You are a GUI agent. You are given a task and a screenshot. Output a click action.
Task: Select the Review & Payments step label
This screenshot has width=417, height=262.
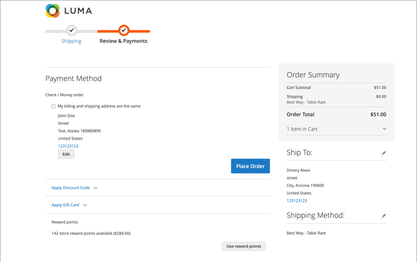[x=123, y=41]
